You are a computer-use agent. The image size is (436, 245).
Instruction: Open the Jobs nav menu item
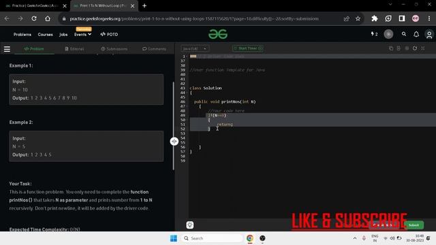coord(63,35)
